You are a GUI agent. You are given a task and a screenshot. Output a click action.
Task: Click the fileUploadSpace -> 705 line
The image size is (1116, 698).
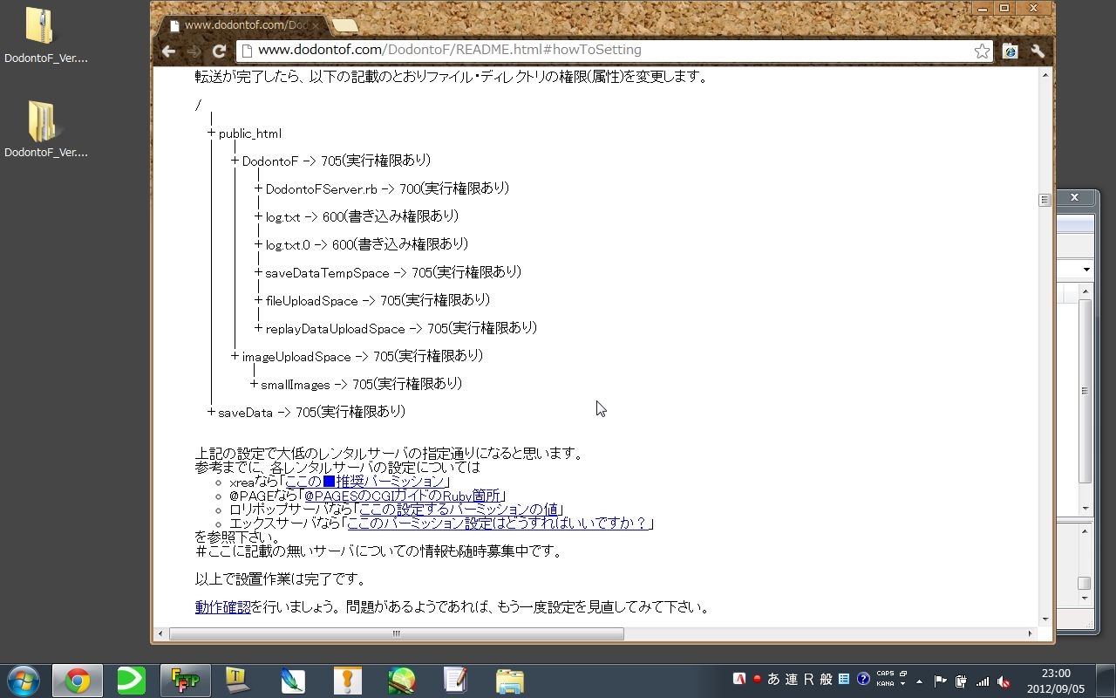[x=378, y=300]
